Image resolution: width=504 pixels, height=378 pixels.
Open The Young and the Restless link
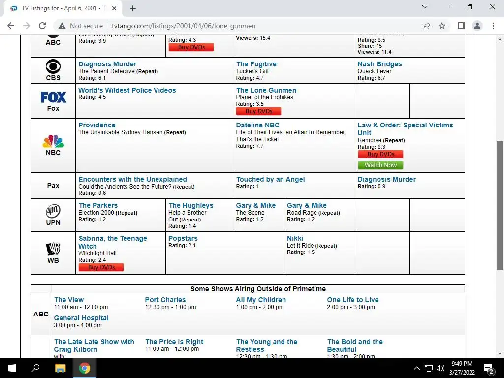click(x=266, y=346)
